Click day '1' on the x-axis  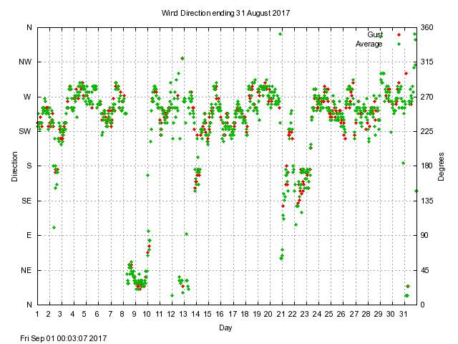37,314
